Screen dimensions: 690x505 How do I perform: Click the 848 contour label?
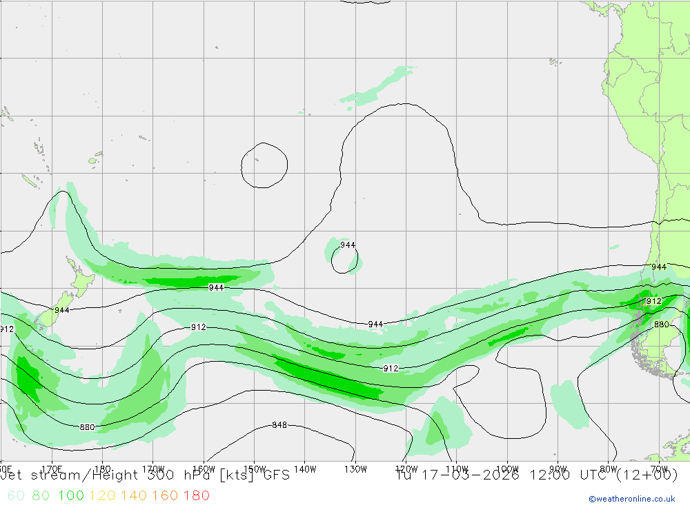click(x=279, y=425)
